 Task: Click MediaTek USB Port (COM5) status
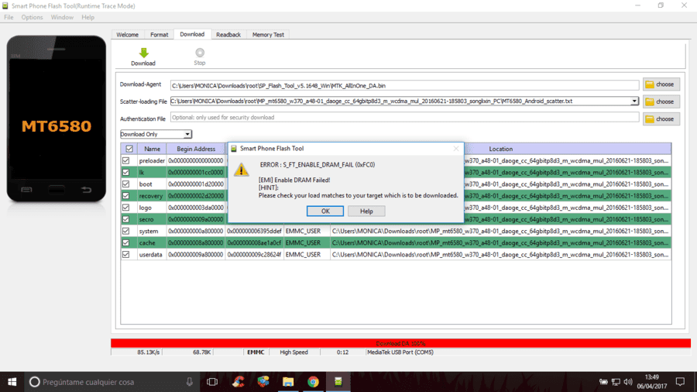400,352
